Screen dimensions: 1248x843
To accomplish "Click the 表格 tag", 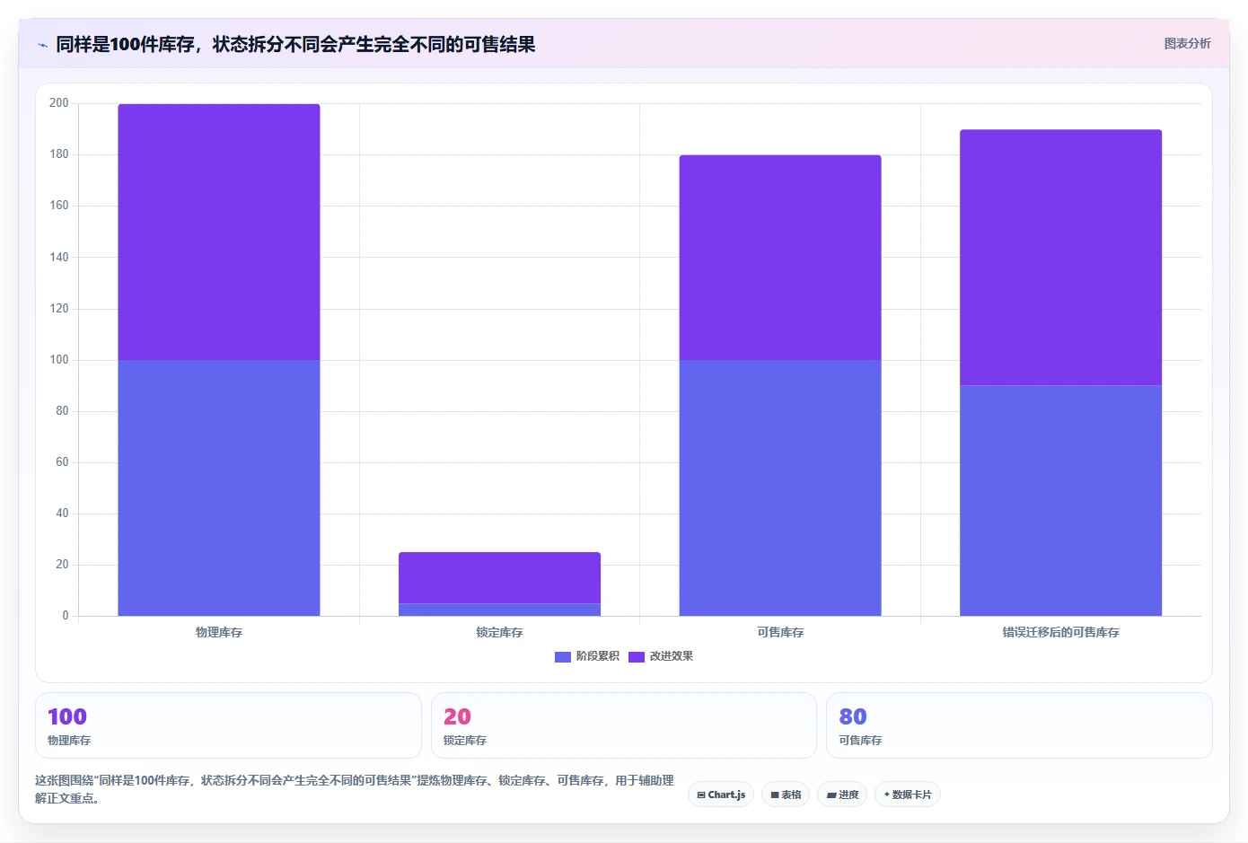I will point(786,795).
